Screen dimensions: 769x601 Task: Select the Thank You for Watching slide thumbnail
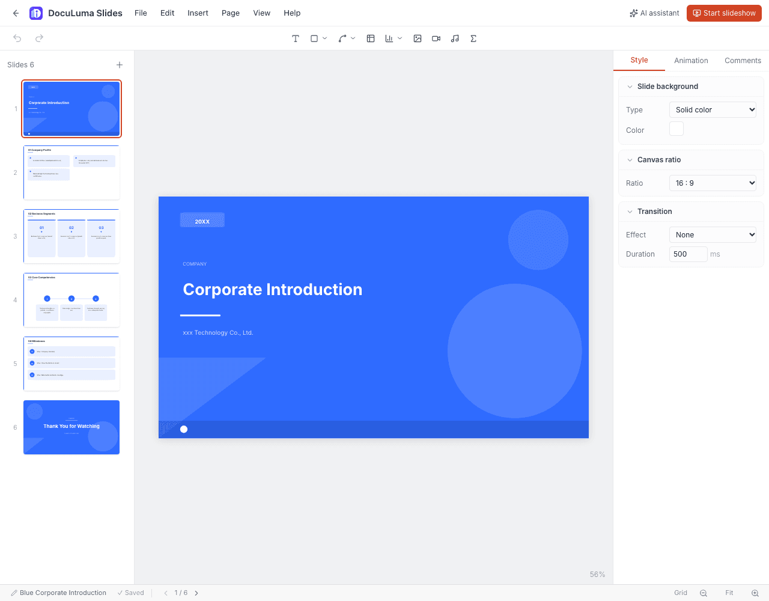71,427
